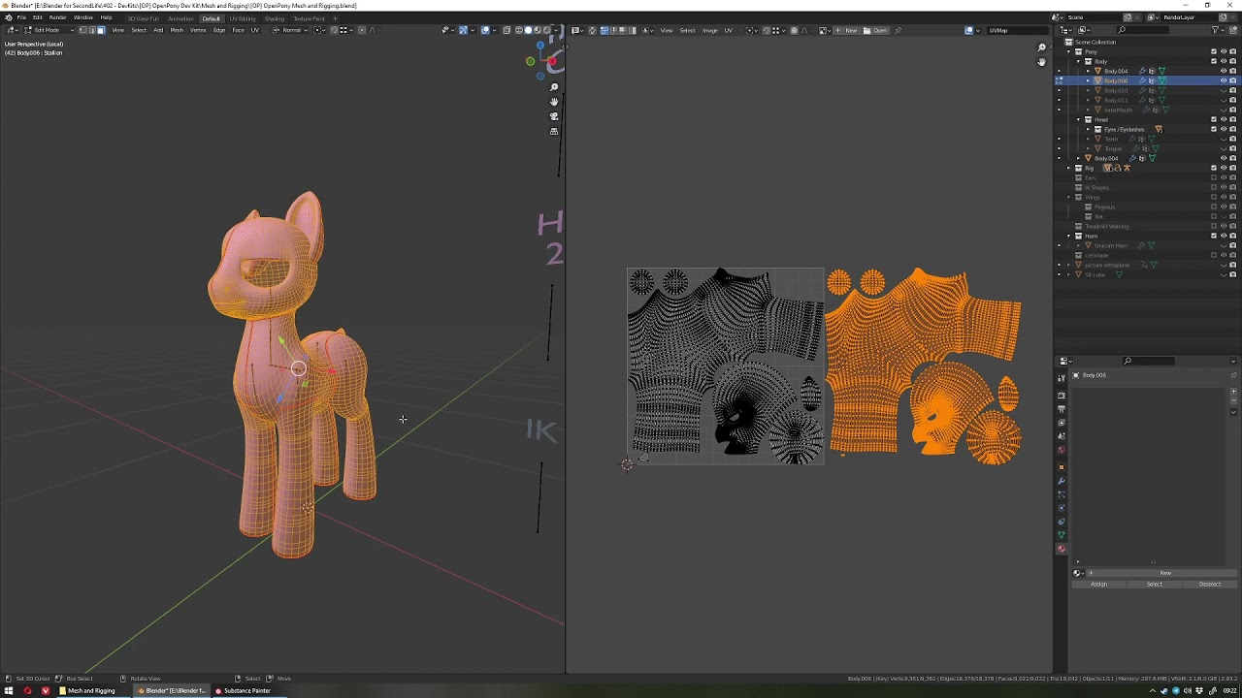Open the Render properties tab icon

[x=1062, y=396]
